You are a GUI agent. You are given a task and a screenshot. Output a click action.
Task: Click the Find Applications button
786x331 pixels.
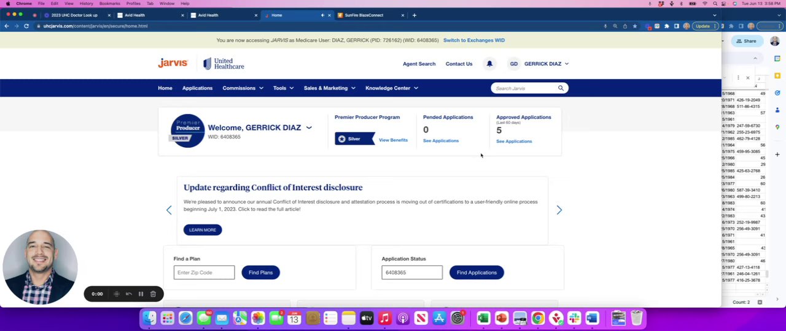tap(477, 273)
